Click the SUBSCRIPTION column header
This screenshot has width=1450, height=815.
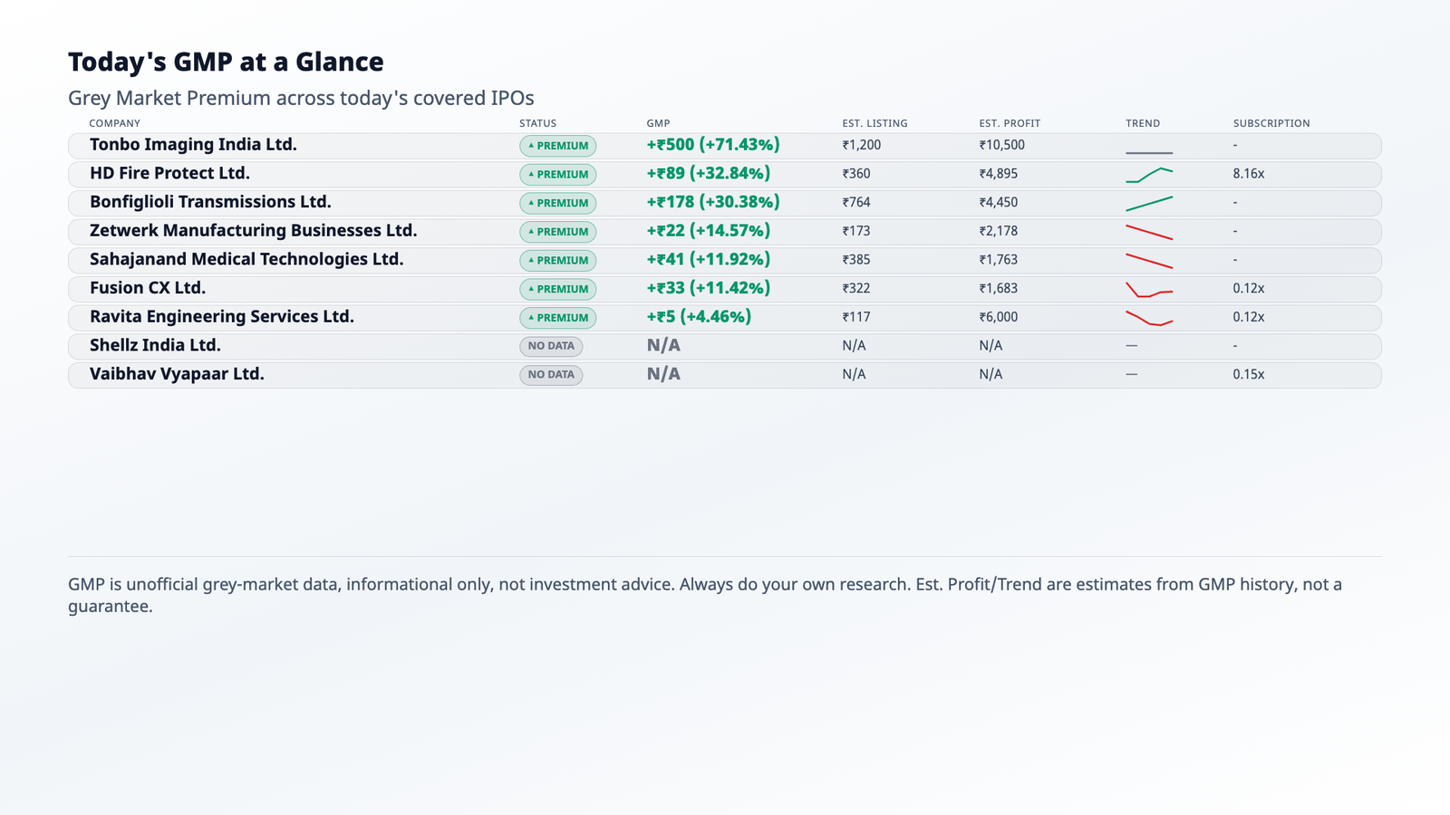[1271, 123]
